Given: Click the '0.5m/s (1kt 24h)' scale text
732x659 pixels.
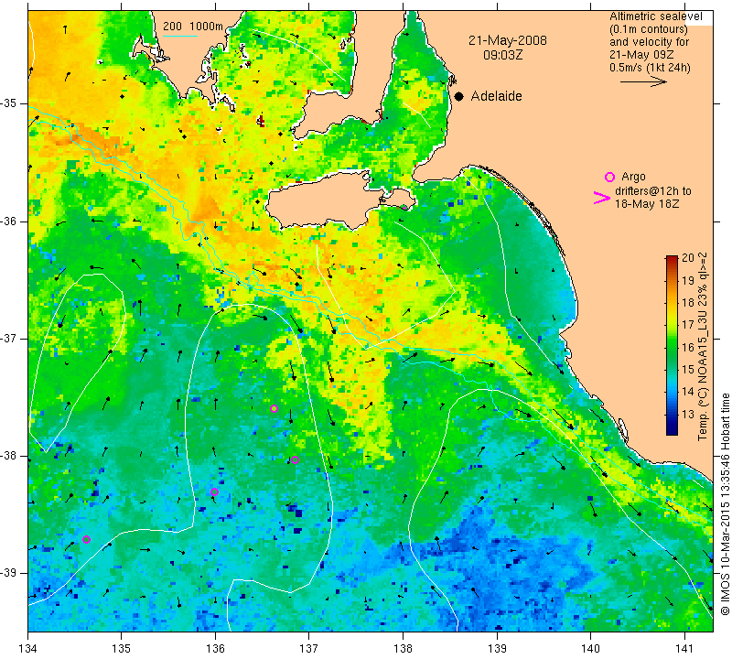Looking at the screenshot, I should pos(650,68).
